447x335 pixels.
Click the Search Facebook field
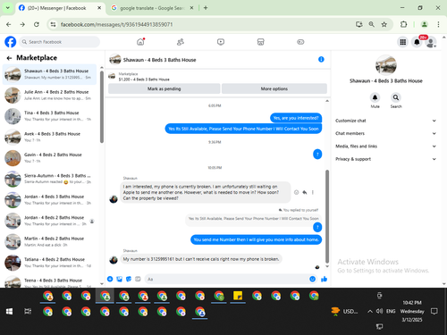pos(60,42)
